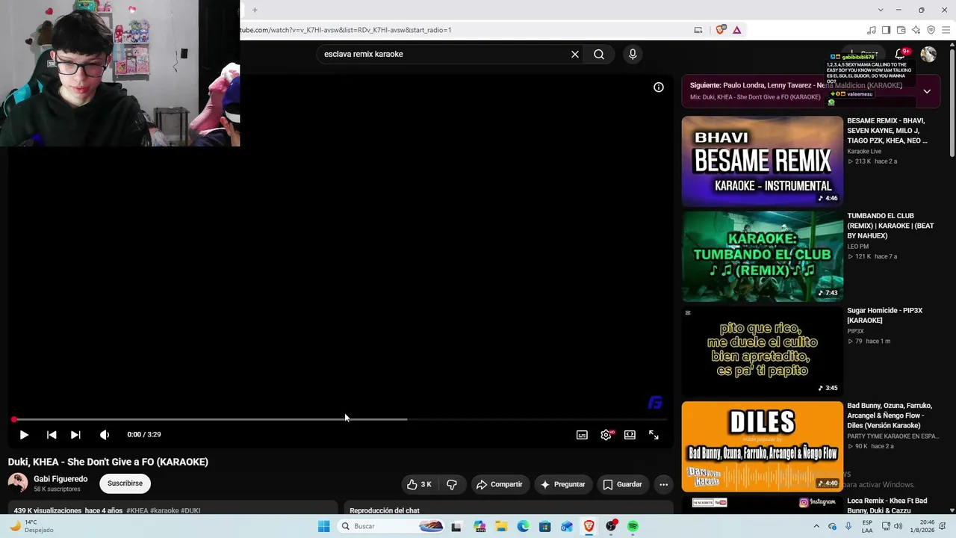
Task: Click the Brave Shields lion icon
Action: coord(720,30)
